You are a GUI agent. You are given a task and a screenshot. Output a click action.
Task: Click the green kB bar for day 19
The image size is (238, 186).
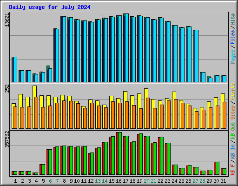(141, 154)
